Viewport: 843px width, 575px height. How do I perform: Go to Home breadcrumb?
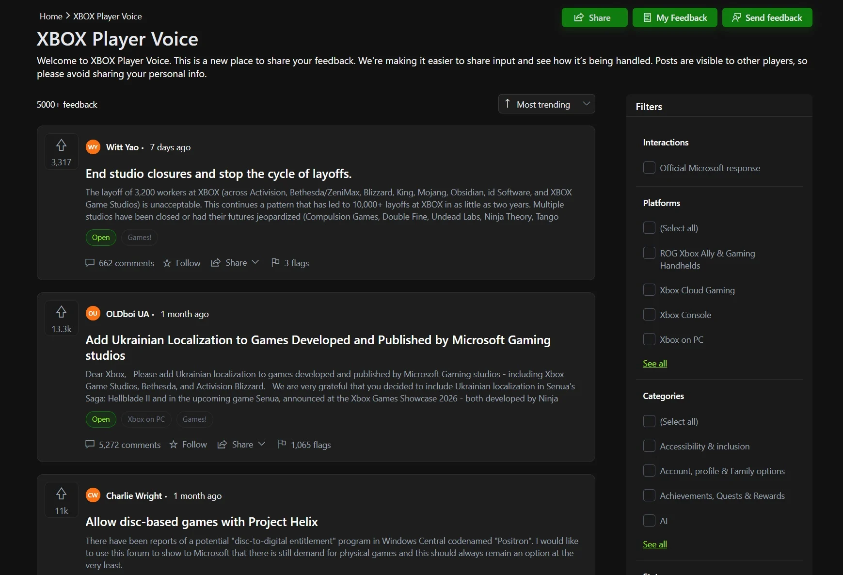(51, 16)
